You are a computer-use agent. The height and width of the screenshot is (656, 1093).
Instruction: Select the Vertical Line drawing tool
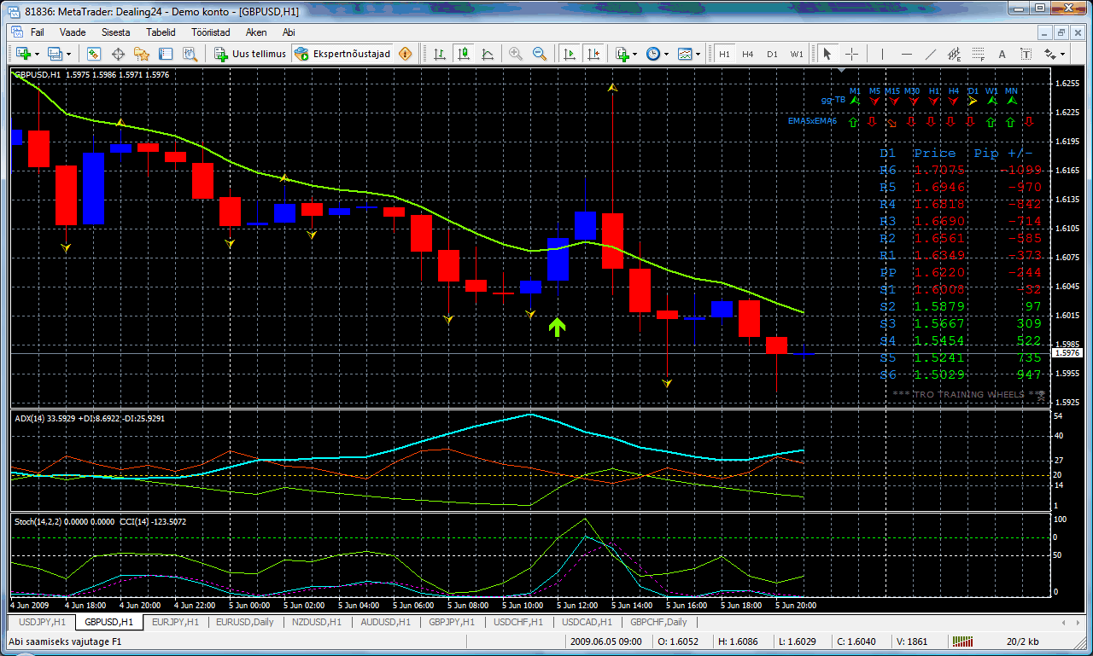coord(883,54)
